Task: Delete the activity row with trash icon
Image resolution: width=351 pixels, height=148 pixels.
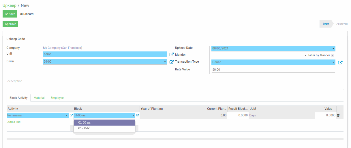Action: coord(338,116)
